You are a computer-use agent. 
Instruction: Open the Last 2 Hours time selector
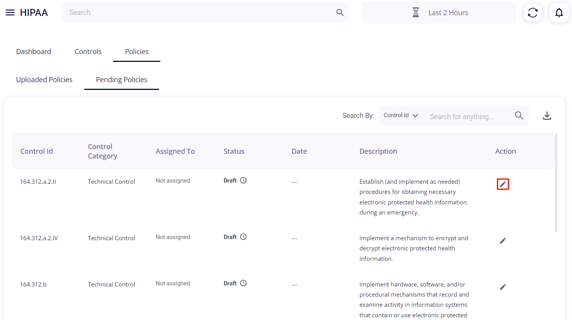tap(439, 12)
